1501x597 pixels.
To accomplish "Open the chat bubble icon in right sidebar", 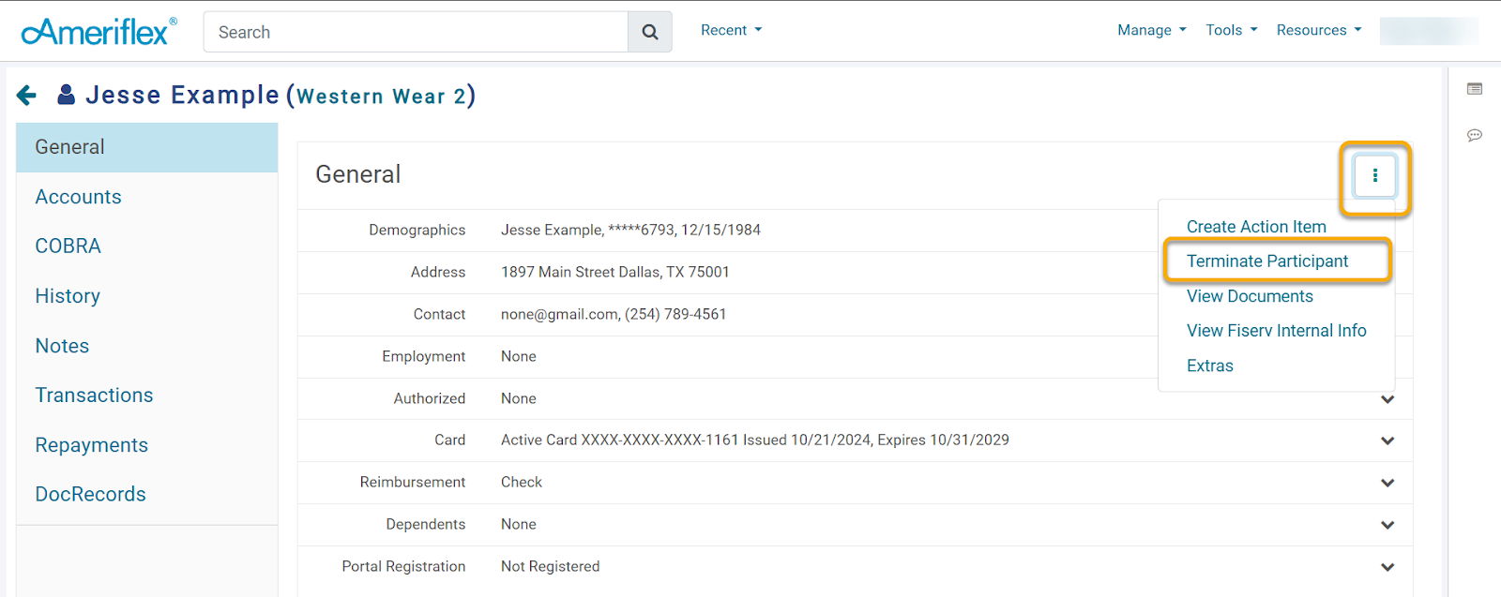I will 1475,135.
